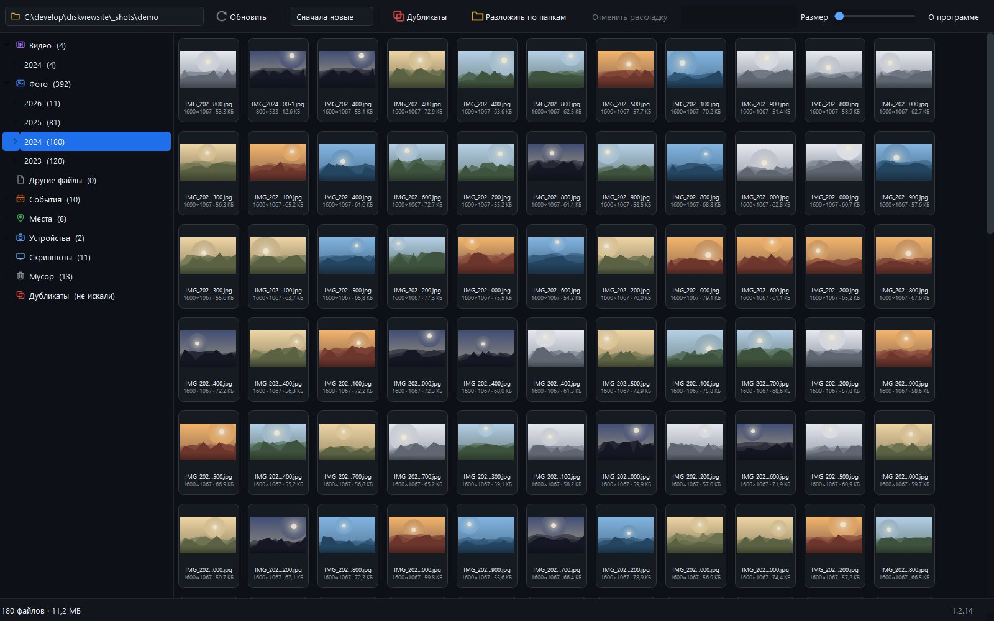
Task: Click the file icon next to Другие файлы
Action: pos(21,180)
